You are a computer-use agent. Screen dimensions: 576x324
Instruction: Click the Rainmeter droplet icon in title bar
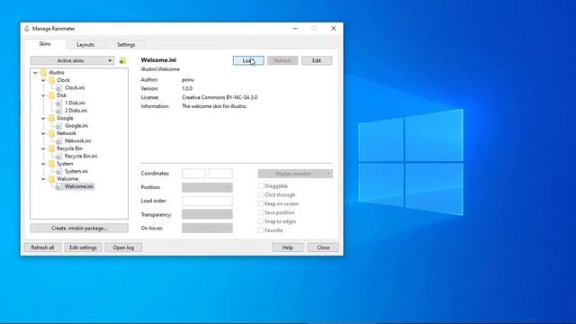point(27,28)
